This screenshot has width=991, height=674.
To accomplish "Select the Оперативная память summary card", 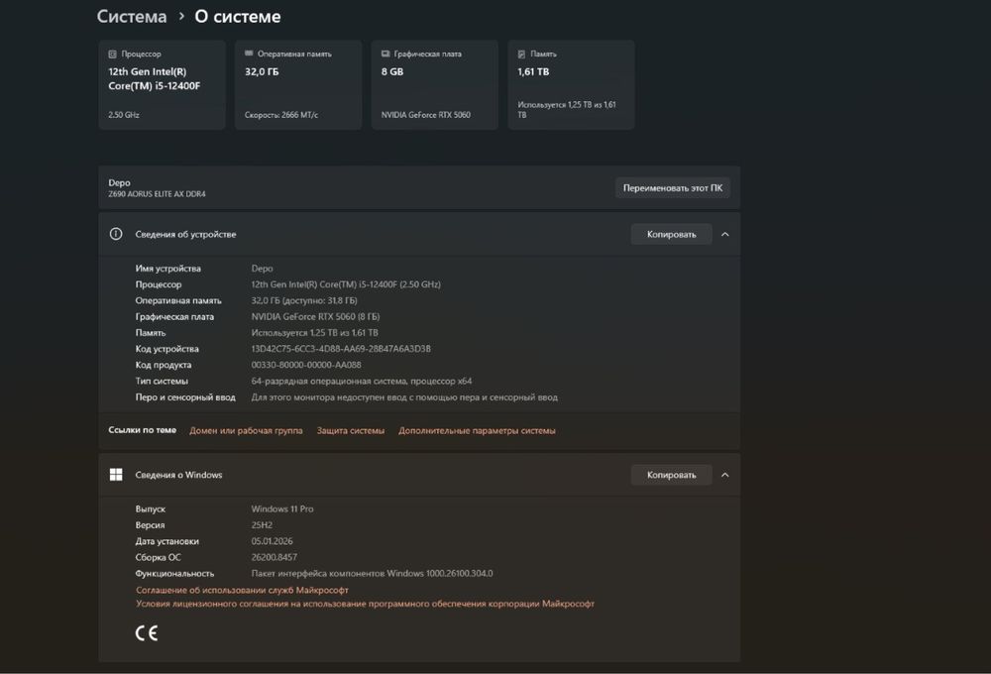I will tap(298, 84).
